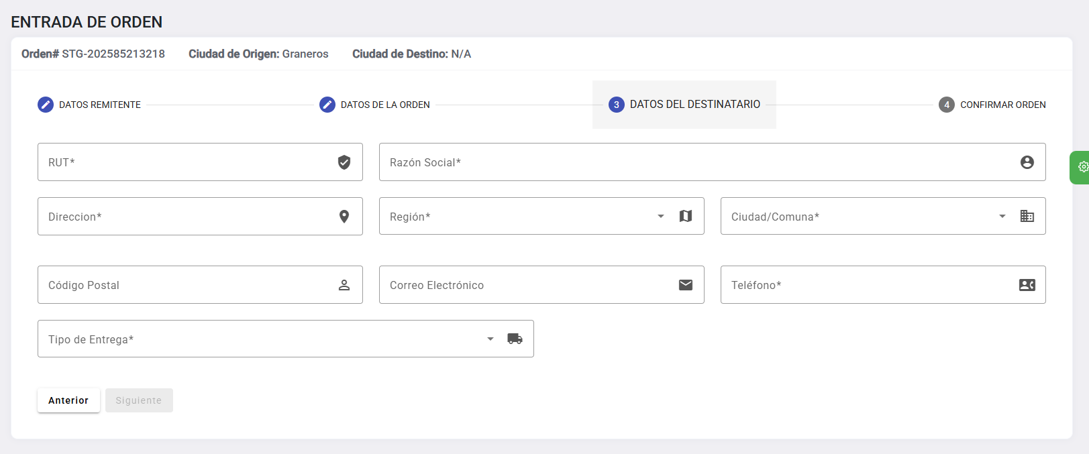Image resolution: width=1089 pixels, height=454 pixels.
Task: Click the delivery truck icon beside Tipo de Entrega
Action: click(515, 339)
